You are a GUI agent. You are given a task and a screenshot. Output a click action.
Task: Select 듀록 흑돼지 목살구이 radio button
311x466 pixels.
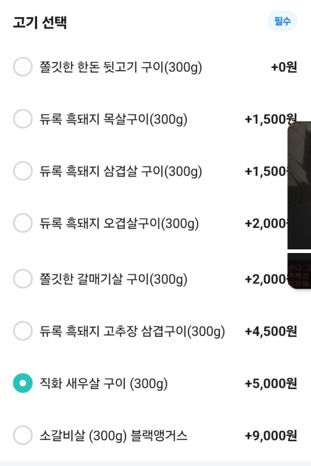pos(22,119)
